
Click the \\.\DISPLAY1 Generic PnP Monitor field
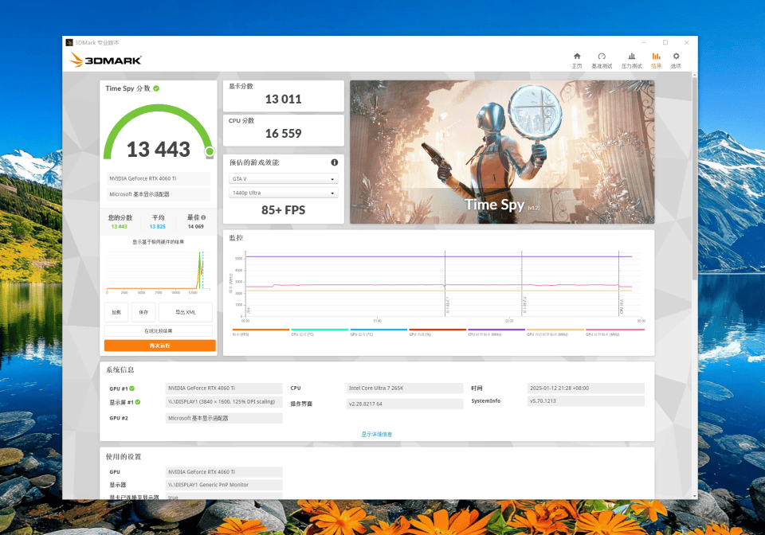[x=224, y=485]
